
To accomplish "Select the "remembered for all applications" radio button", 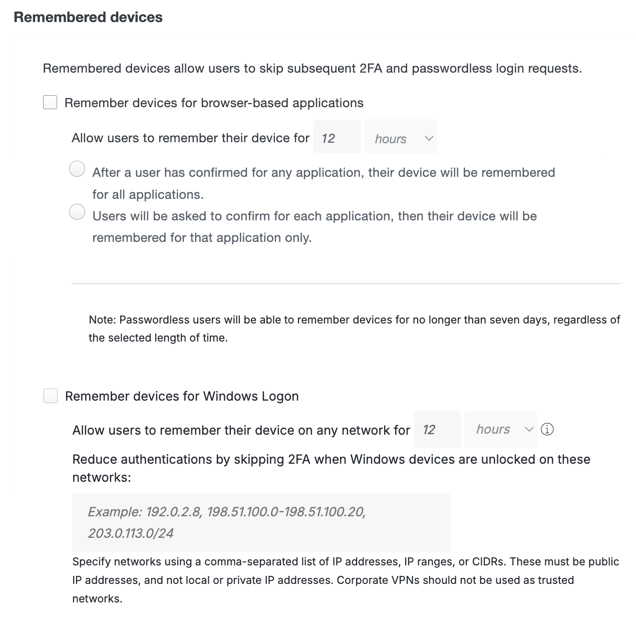I will pyautogui.click(x=77, y=169).
